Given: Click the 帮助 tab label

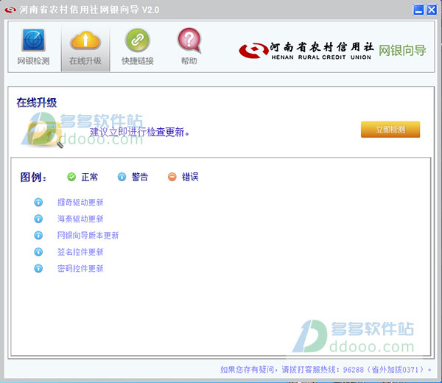Looking at the screenshot, I should [x=189, y=61].
